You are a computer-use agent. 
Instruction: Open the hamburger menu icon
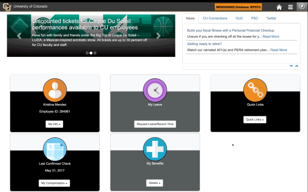coord(291,7)
